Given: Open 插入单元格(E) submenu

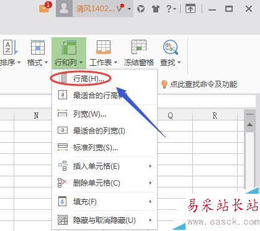Looking at the screenshot, I should coord(104,166).
